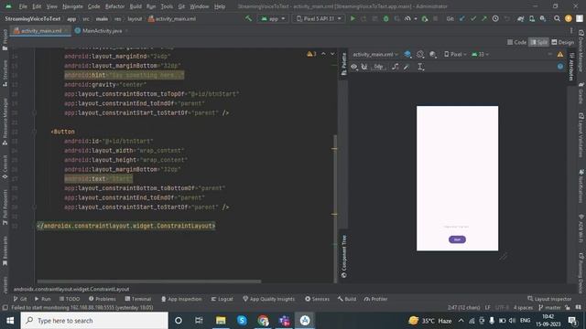Click the Git update project arrow

(462, 18)
